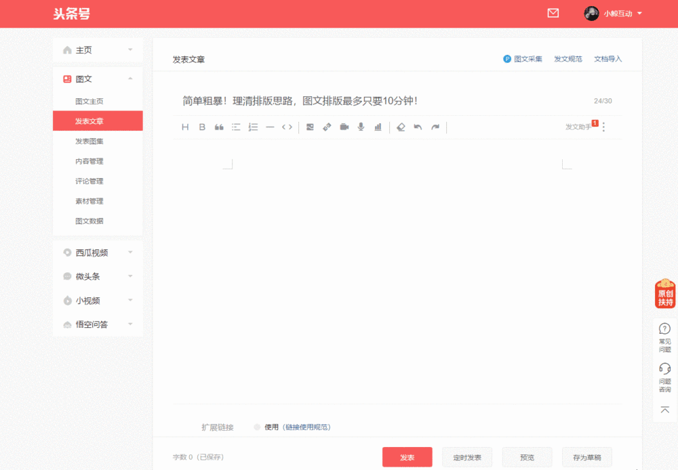Toggle bold text formatting
678x470 pixels.
[x=202, y=127]
